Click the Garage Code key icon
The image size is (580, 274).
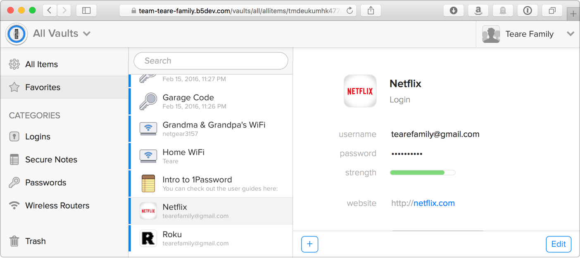[148, 101]
